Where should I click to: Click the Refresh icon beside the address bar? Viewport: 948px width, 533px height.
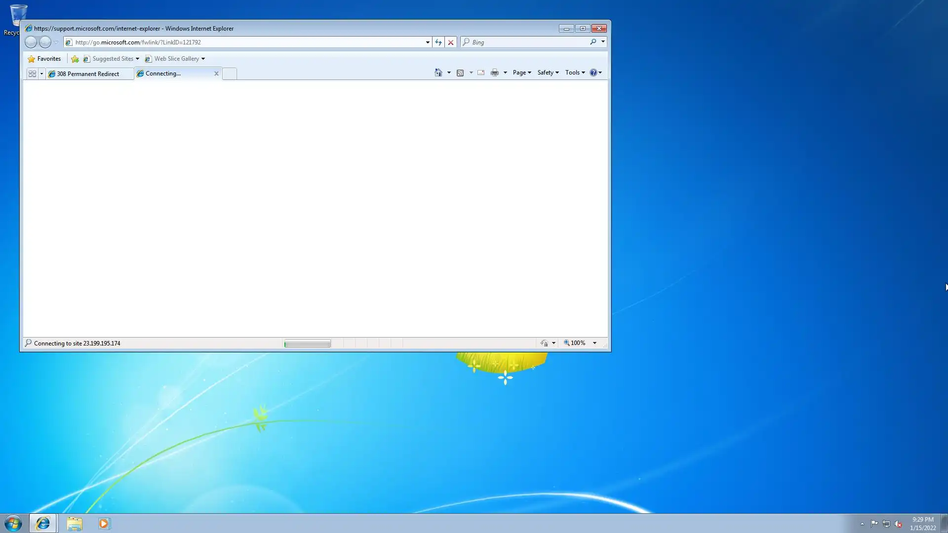438,42
